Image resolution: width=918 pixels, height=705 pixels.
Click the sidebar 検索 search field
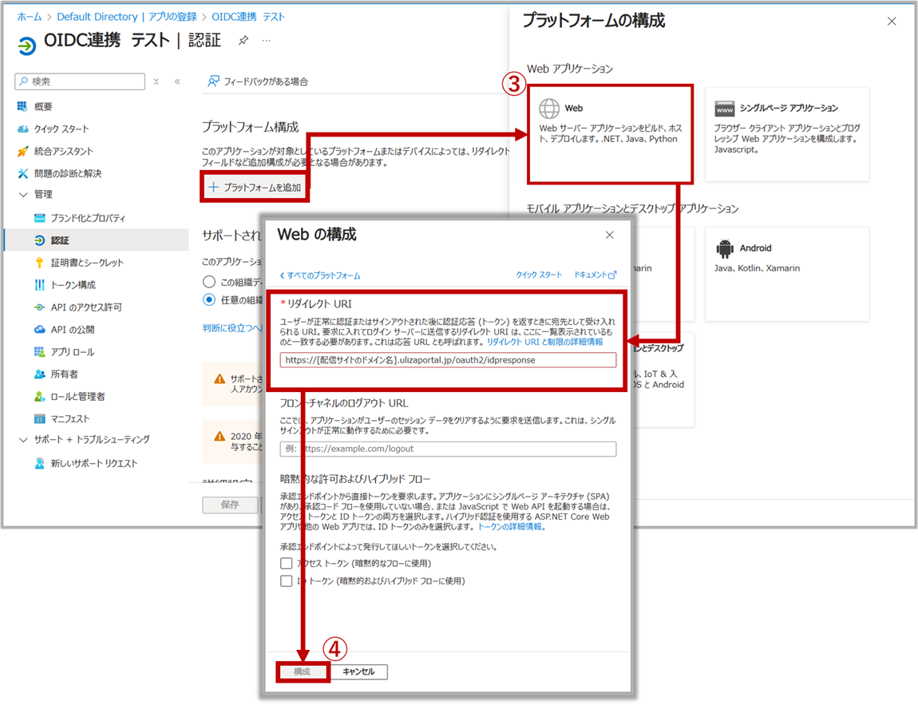pyautogui.click(x=80, y=81)
